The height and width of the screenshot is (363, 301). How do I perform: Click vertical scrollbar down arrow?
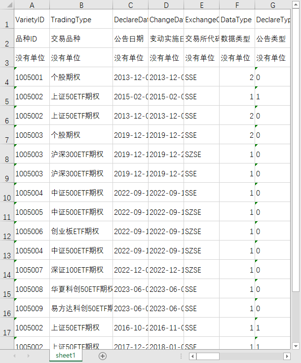296,346
